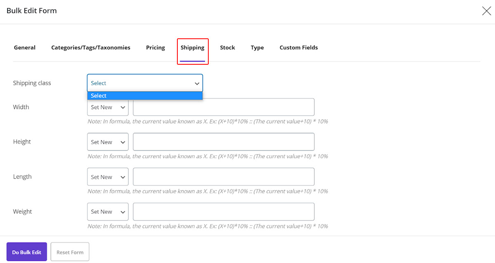This screenshot has height=263, width=495.
Task: Choose the highlighted Select option in list
Action: (x=145, y=96)
